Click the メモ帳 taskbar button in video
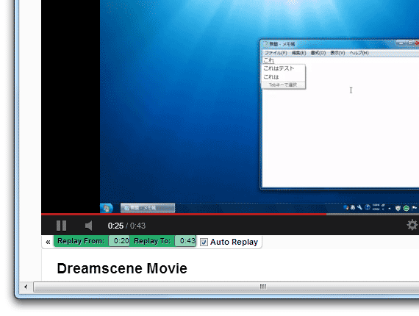This screenshot has width=419, height=316. (148, 208)
